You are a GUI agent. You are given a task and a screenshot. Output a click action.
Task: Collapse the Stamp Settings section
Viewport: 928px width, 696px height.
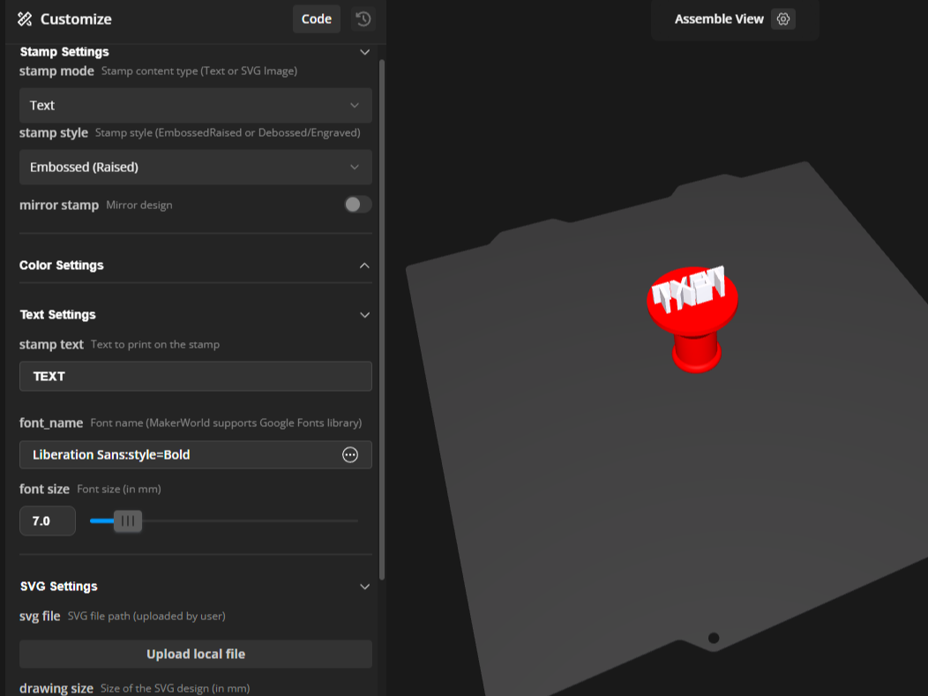point(364,52)
